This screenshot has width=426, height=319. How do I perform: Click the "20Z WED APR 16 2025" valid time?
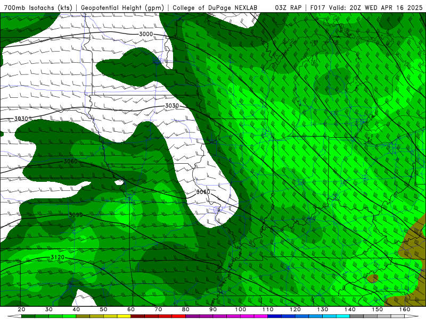[386, 8]
